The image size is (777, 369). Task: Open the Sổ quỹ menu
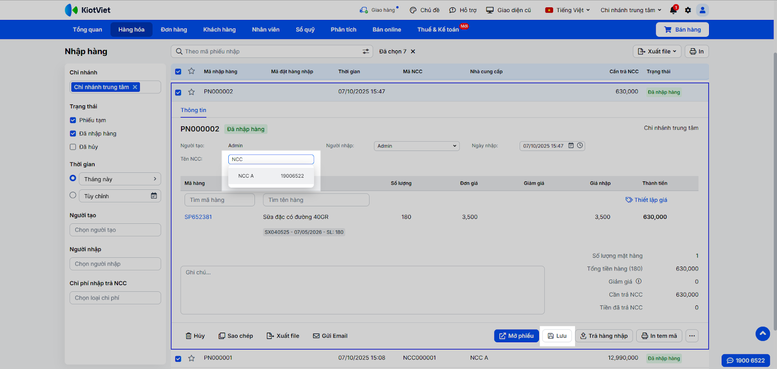click(x=305, y=30)
